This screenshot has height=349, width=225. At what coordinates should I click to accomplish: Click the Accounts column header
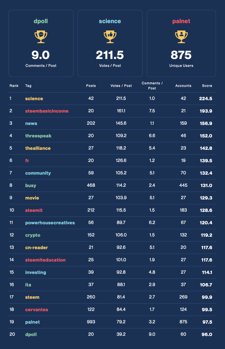183,86
